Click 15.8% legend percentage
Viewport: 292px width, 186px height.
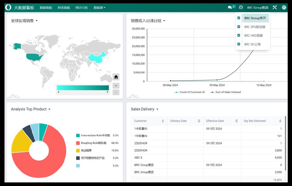(x=115, y=150)
